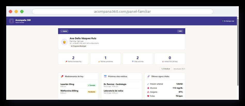
Task: Open the Laboratorio de rutina appointment
Action: click(121, 92)
